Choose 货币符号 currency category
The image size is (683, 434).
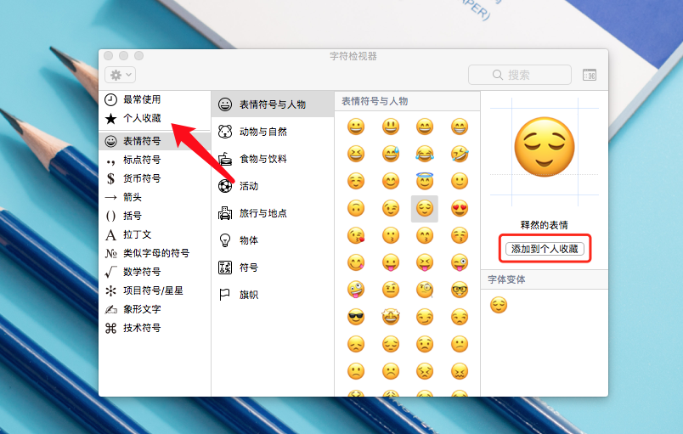(x=155, y=178)
